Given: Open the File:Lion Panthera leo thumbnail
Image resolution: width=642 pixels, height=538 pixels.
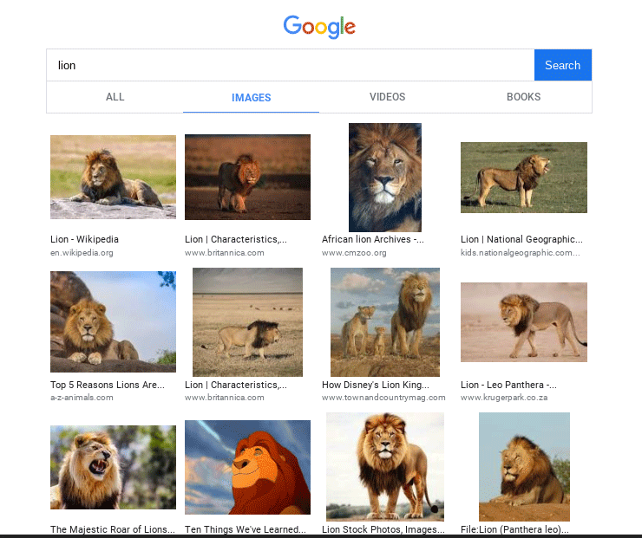Looking at the screenshot, I should pos(524,467).
